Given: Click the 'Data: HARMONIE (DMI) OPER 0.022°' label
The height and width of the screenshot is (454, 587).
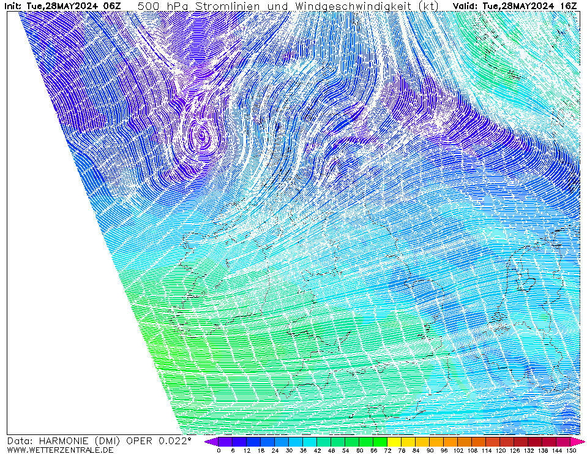Looking at the screenshot, I should tap(99, 441).
